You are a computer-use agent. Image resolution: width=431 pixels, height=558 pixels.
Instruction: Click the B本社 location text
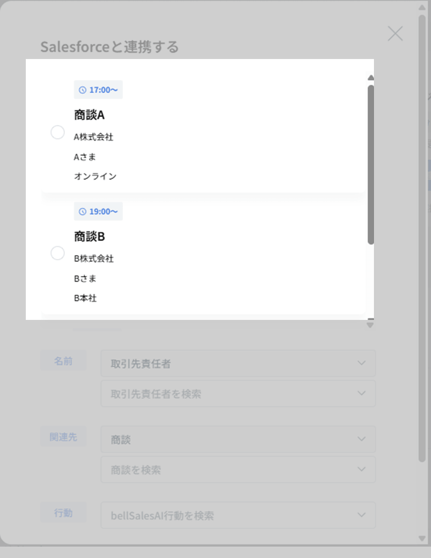tap(85, 298)
